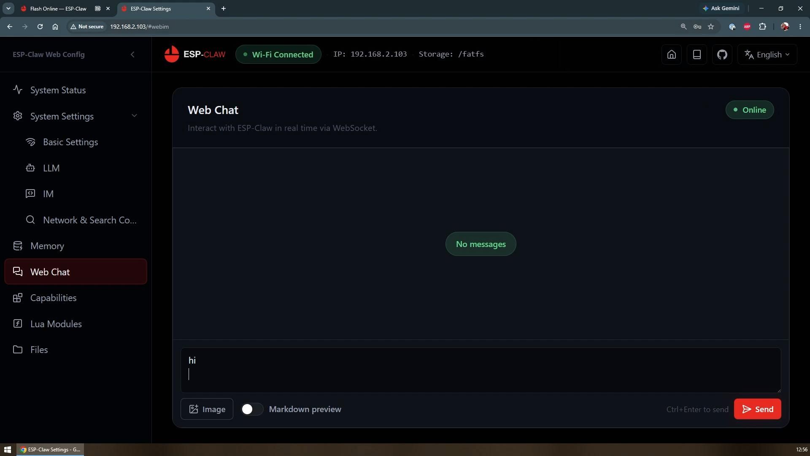Bookmark this page with the star
Screen dimensions: 810x456
(711, 27)
